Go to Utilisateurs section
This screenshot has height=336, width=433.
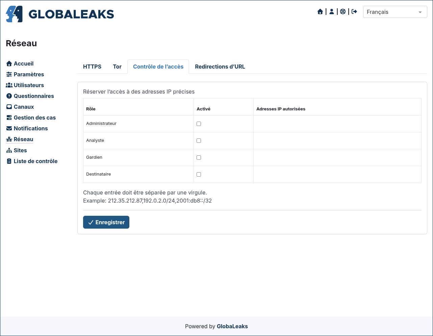click(25, 85)
